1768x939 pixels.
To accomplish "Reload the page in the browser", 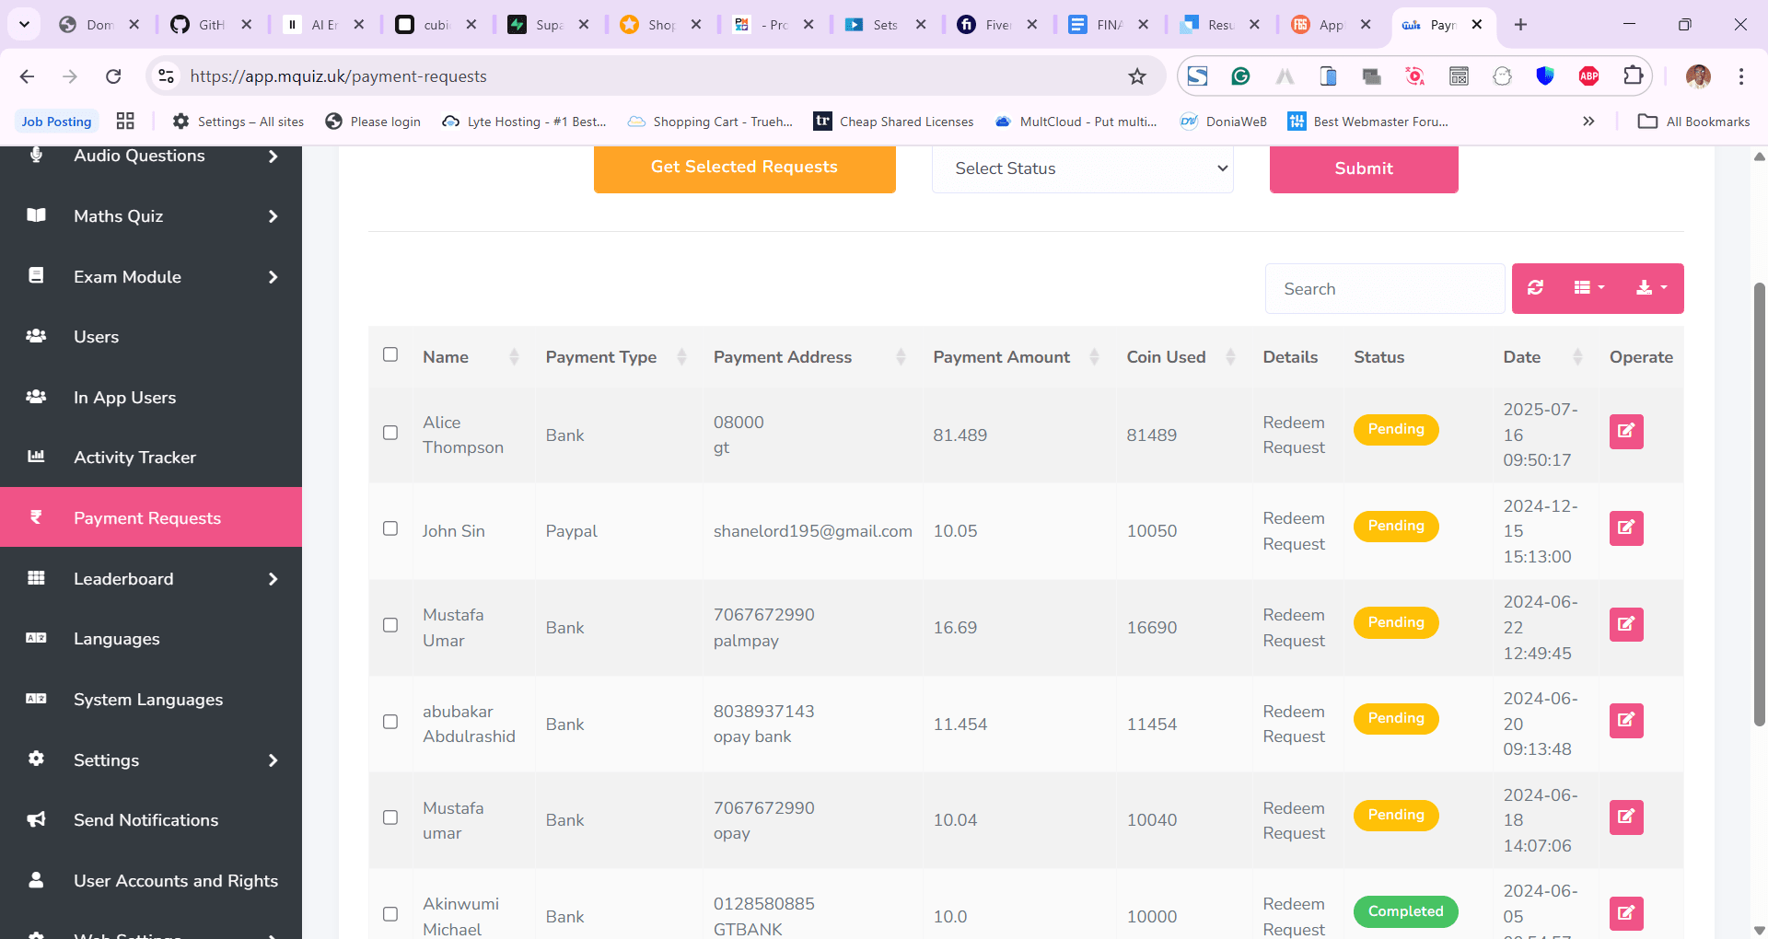I will [113, 76].
